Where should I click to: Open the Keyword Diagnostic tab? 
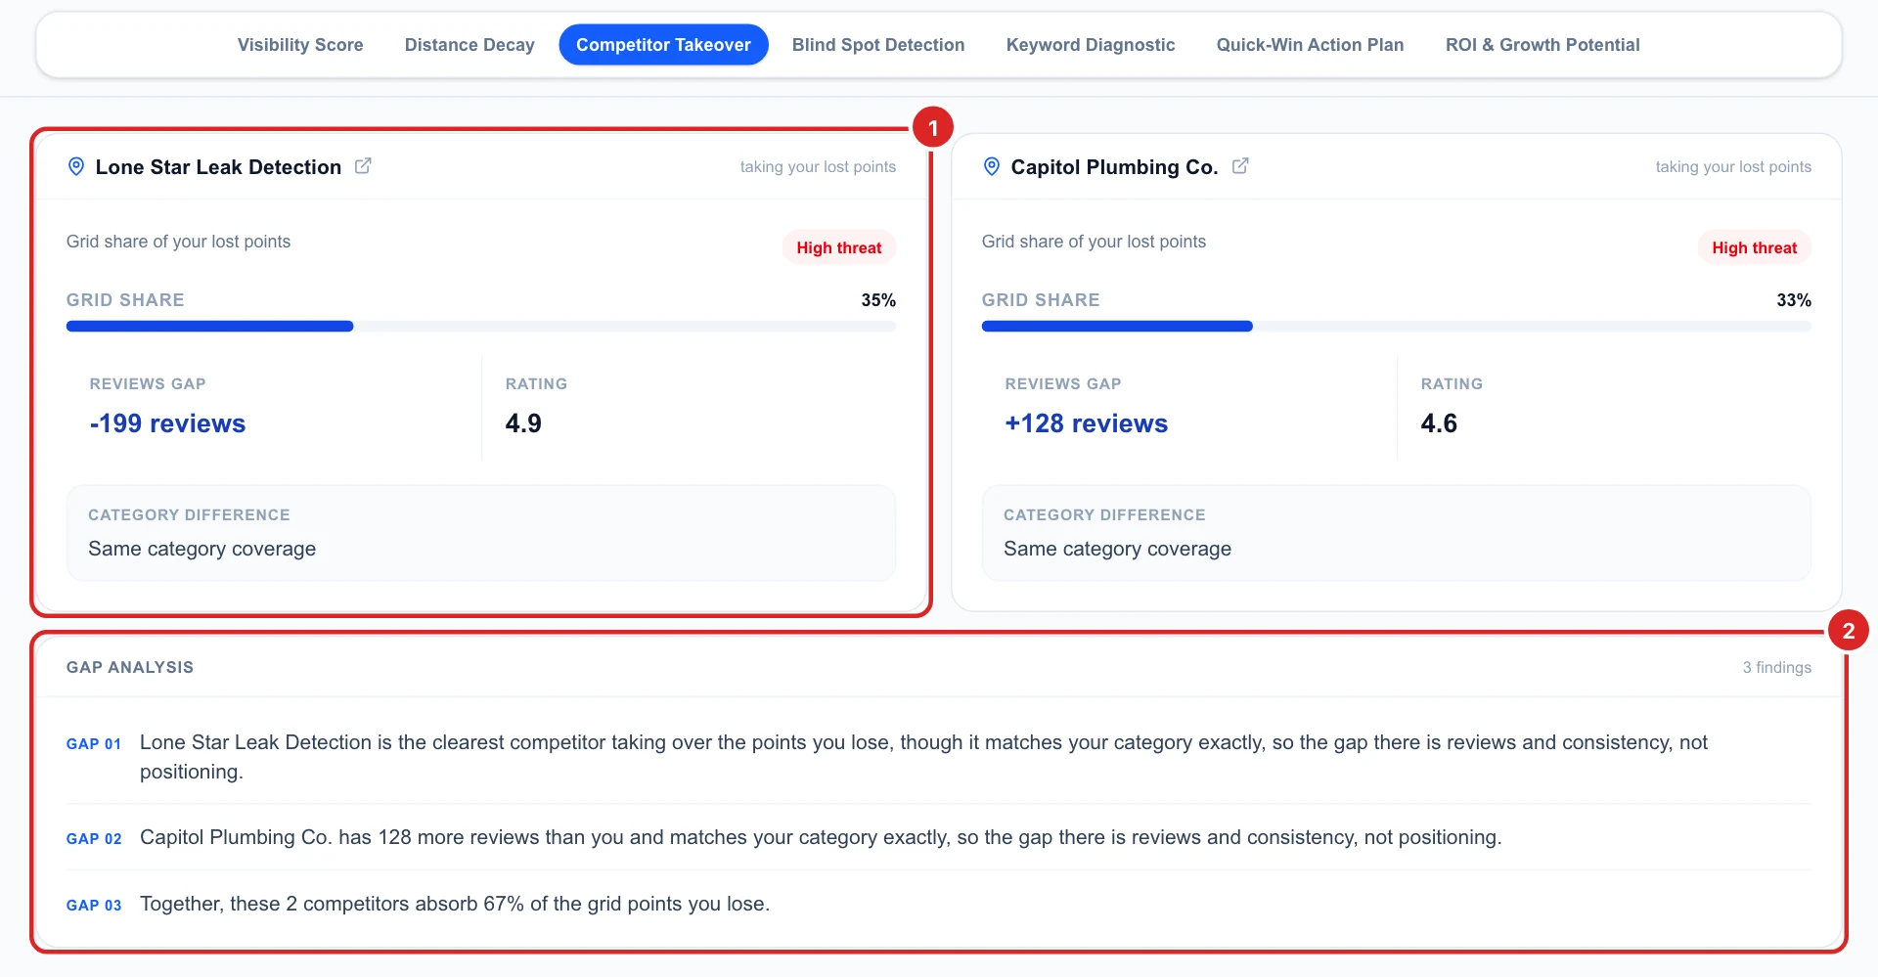click(x=1091, y=45)
